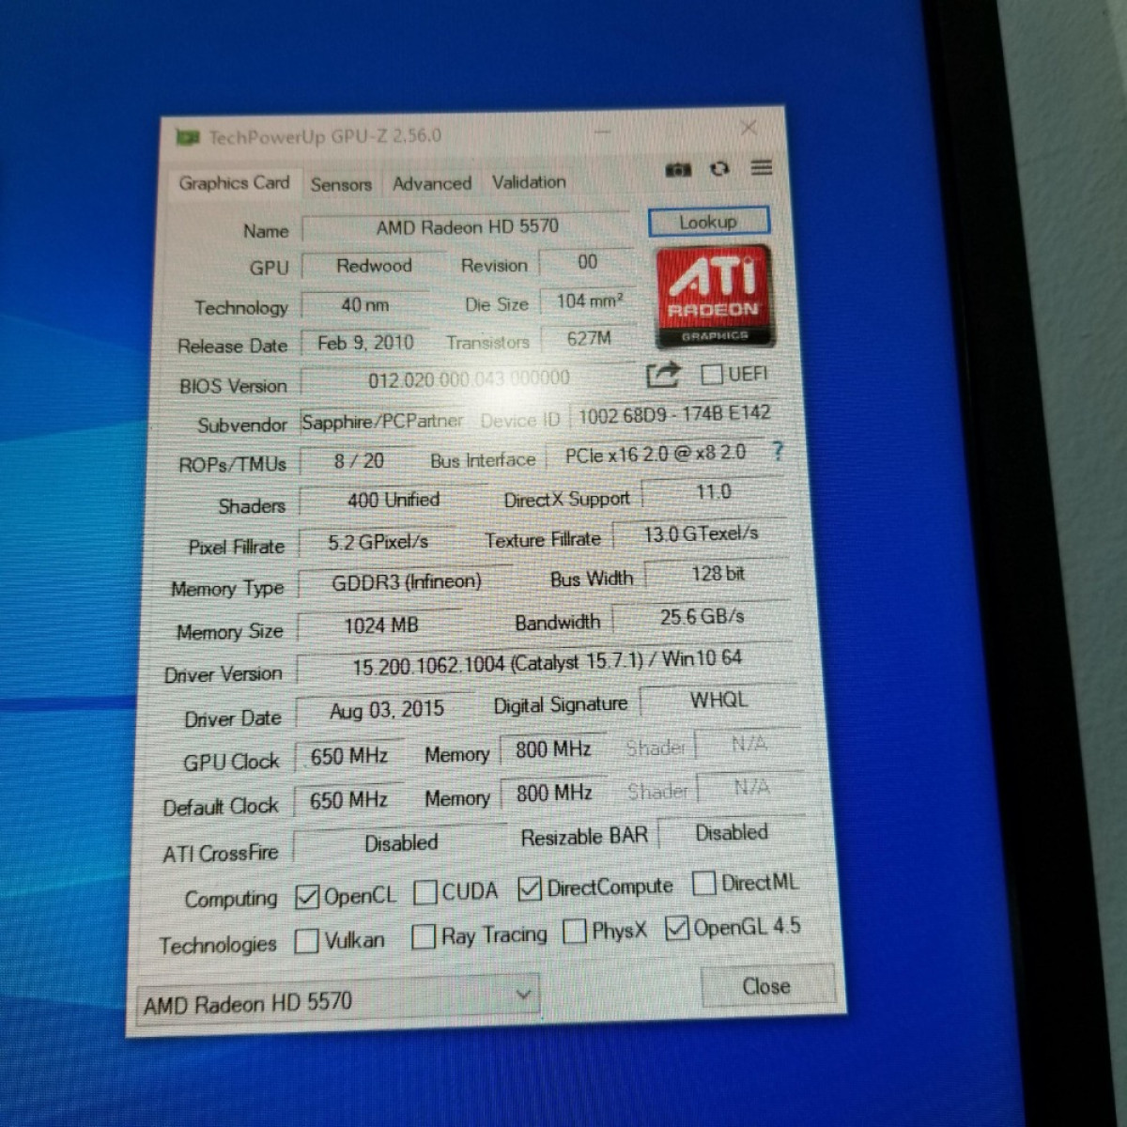Click the Texture Fillrate field 13.0 GTexel/s

click(701, 534)
